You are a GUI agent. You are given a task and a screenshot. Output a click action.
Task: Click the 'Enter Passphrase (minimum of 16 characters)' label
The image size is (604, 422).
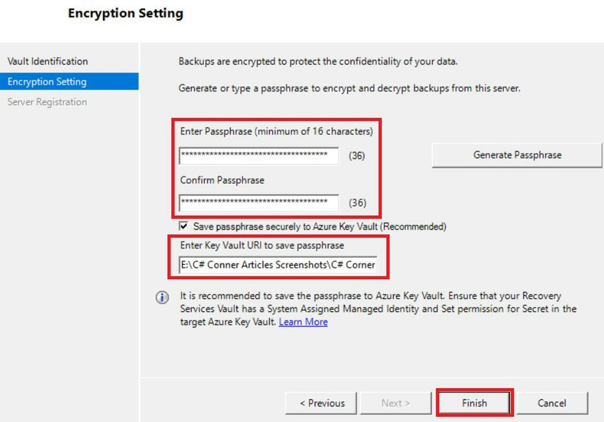coord(276,131)
